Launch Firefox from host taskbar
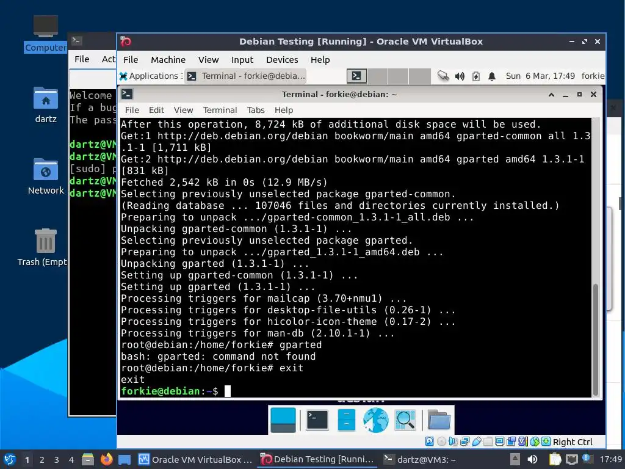Viewport: 625px width, 469px height. (x=106, y=459)
